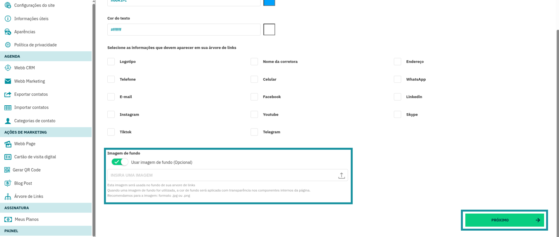Screen dimensions: 559x237
Task: Go to Política de privacidade
Action: pos(35,45)
